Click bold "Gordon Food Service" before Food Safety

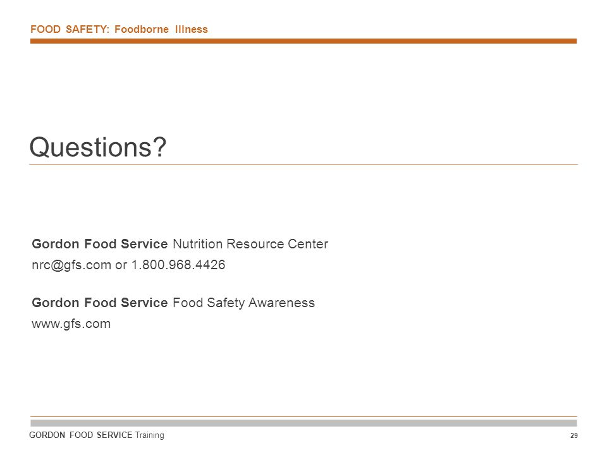point(99,303)
